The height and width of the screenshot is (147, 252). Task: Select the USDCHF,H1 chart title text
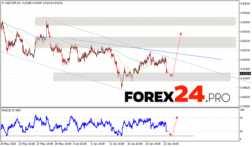pyautogui.click(x=12, y=3)
